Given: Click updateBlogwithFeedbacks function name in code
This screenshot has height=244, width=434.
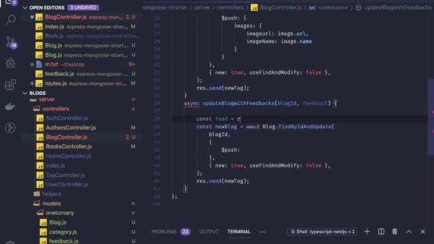Looking at the screenshot, I should (238, 103).
